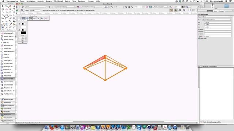Open line thickness dropdown in attributes palette
This screenshot has height=131, width=234.
22,38
